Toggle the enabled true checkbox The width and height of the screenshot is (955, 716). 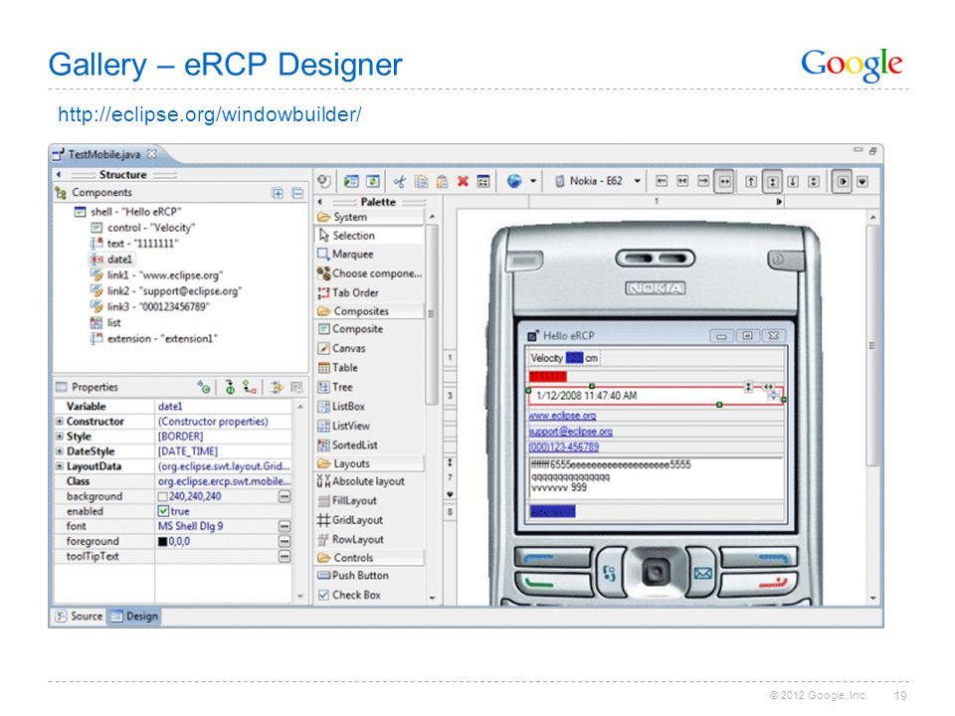(x=163, y=511)
